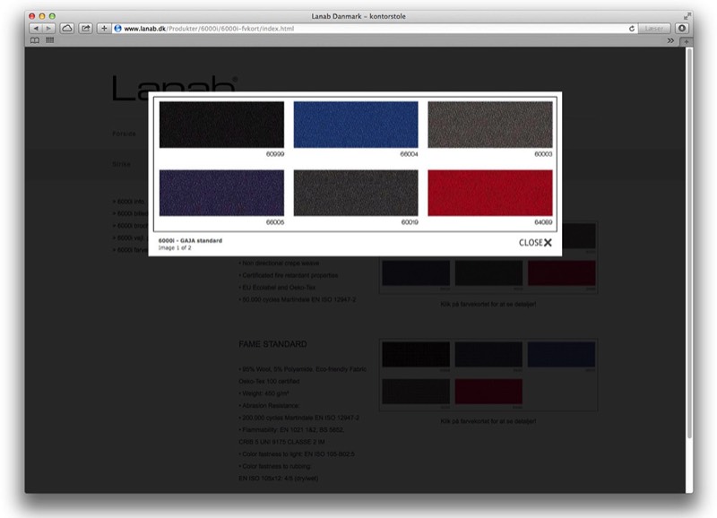Show Top Sites with the grid icon
Viewport: 717px width, 518px height.
pyautogui.click(x=50, y=40)
